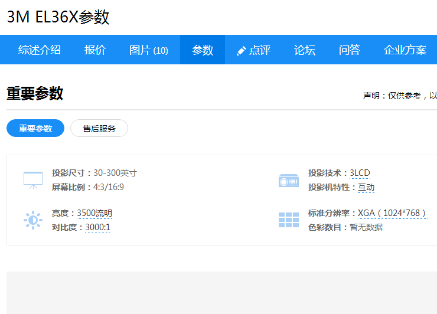Click the 色彩数目 label
Screen dimensions: 437x314
click(x=325, y=227)
